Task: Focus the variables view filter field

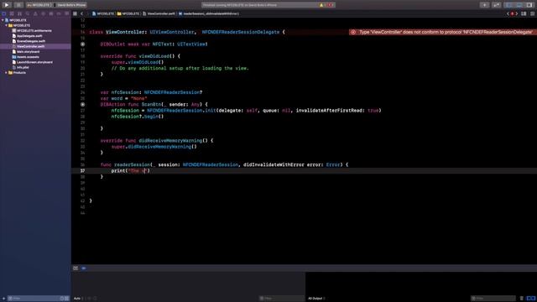Action: point(281,299)
